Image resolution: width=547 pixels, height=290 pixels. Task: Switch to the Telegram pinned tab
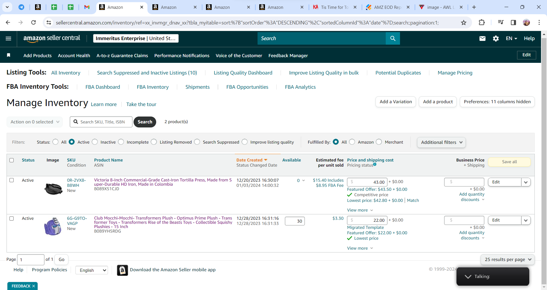pos(21,7)
